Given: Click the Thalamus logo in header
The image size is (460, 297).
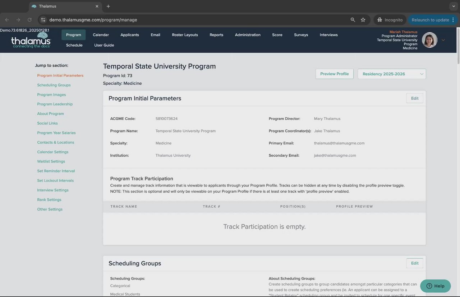Looking at the screenshot, I should [x=31, y=40].
